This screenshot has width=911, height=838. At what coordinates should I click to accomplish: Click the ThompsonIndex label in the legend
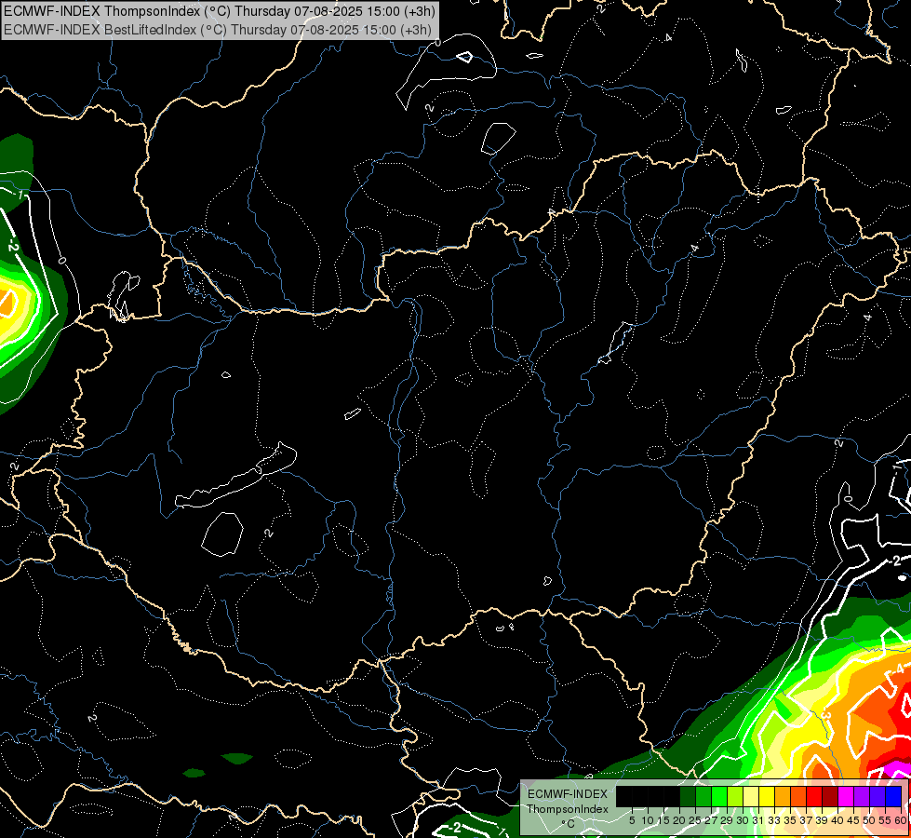pyautogui.click(x=568, y=809)
